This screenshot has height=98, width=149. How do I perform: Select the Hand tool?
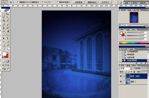4,49
